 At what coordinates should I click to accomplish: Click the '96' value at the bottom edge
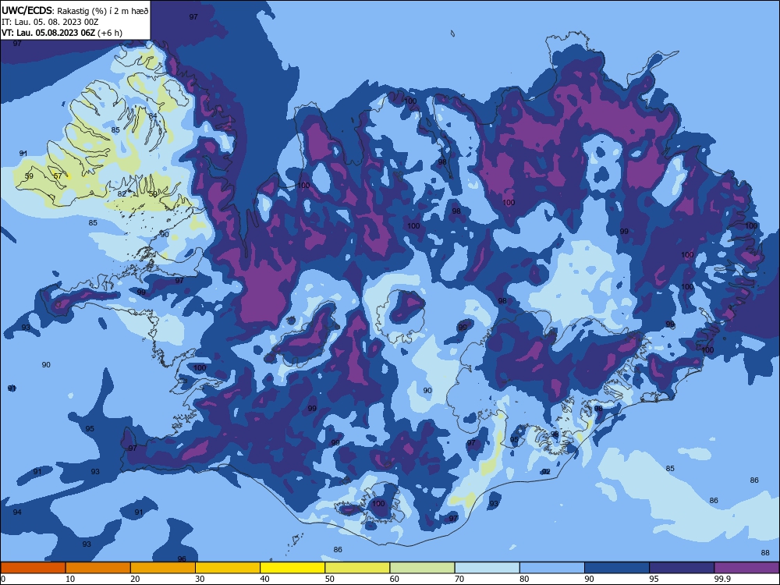pos(182,559)
